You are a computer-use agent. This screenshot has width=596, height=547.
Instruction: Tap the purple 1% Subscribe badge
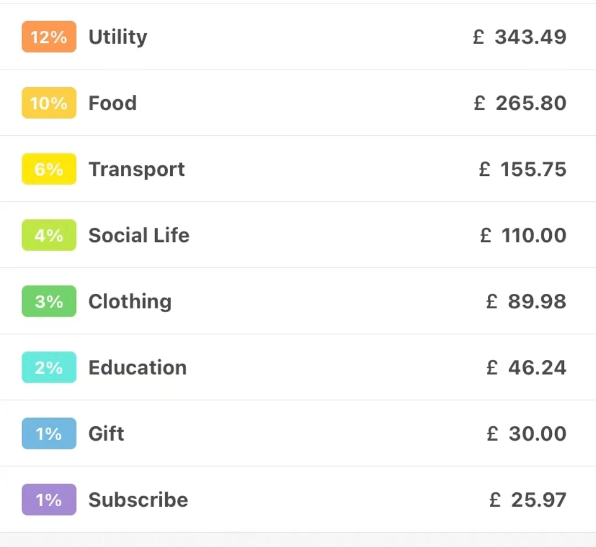49,500
